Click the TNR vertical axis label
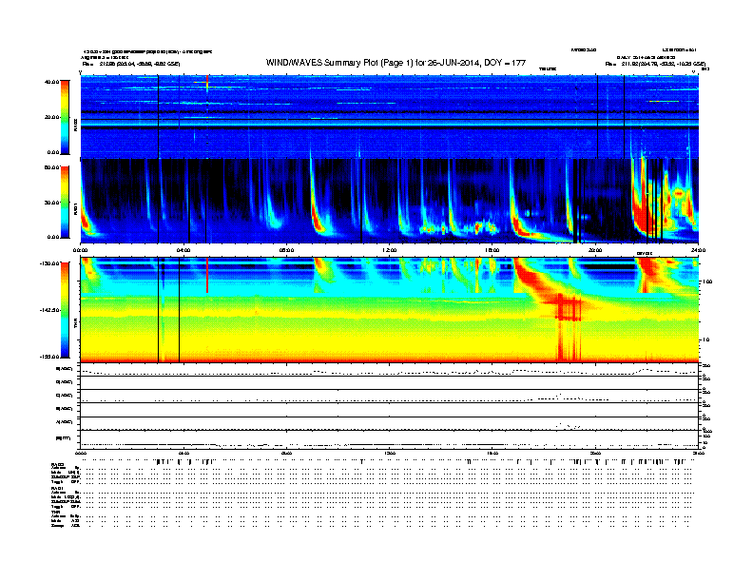Viewport: 753px width, 582px height. click(x=75, y=325)
